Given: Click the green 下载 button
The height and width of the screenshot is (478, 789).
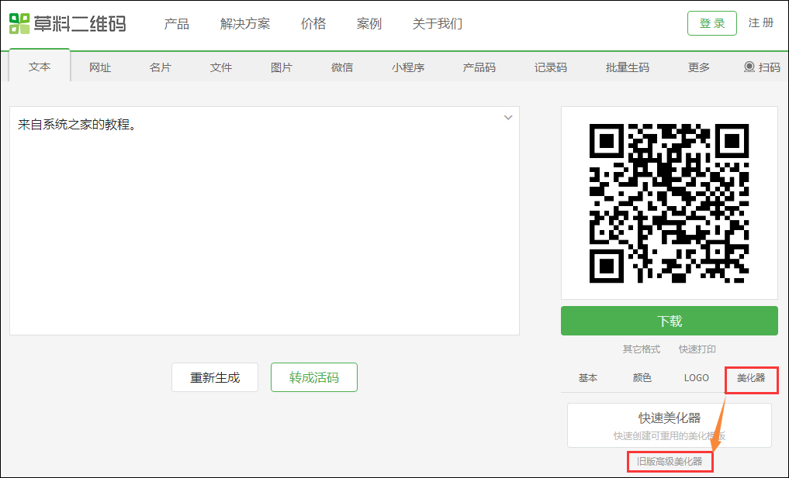Looking at the screenshot, I should coord(669,320).
